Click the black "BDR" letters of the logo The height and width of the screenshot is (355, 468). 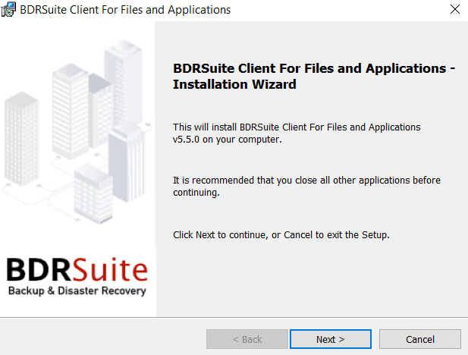point(39,269)
